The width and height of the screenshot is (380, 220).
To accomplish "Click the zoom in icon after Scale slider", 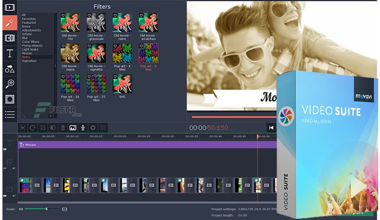I will [x=65, y=209].
